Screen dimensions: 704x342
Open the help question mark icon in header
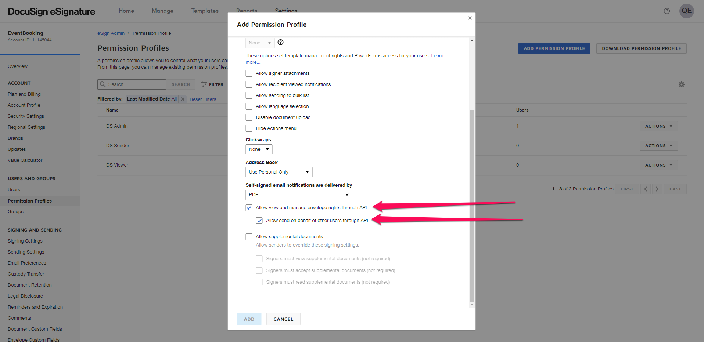click(667, 11)
